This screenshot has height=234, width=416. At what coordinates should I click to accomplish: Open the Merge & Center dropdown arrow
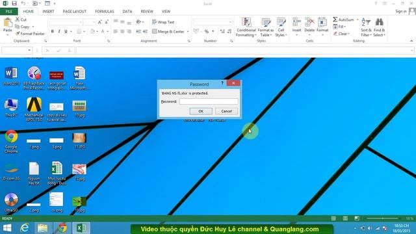pos(188,32)
